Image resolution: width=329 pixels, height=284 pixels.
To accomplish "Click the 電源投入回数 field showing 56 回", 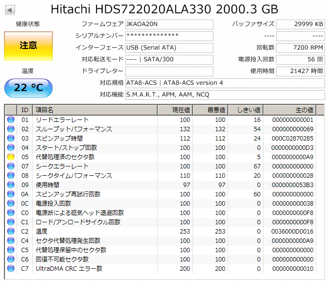I will [301, 60].
